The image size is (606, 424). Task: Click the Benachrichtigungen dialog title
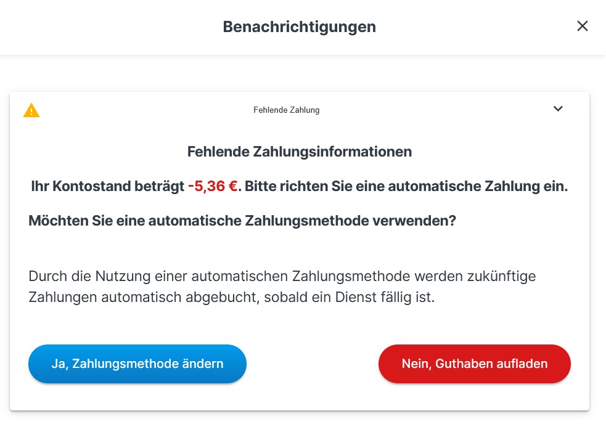click(299, 27)
